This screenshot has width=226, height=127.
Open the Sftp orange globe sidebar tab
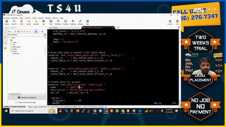(x=5, y=48)
